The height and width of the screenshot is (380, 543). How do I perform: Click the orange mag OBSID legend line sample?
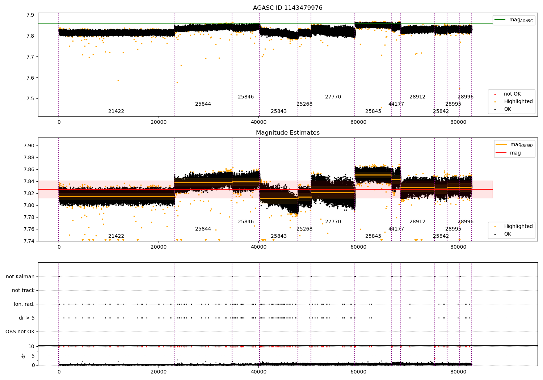coord(501,145)
